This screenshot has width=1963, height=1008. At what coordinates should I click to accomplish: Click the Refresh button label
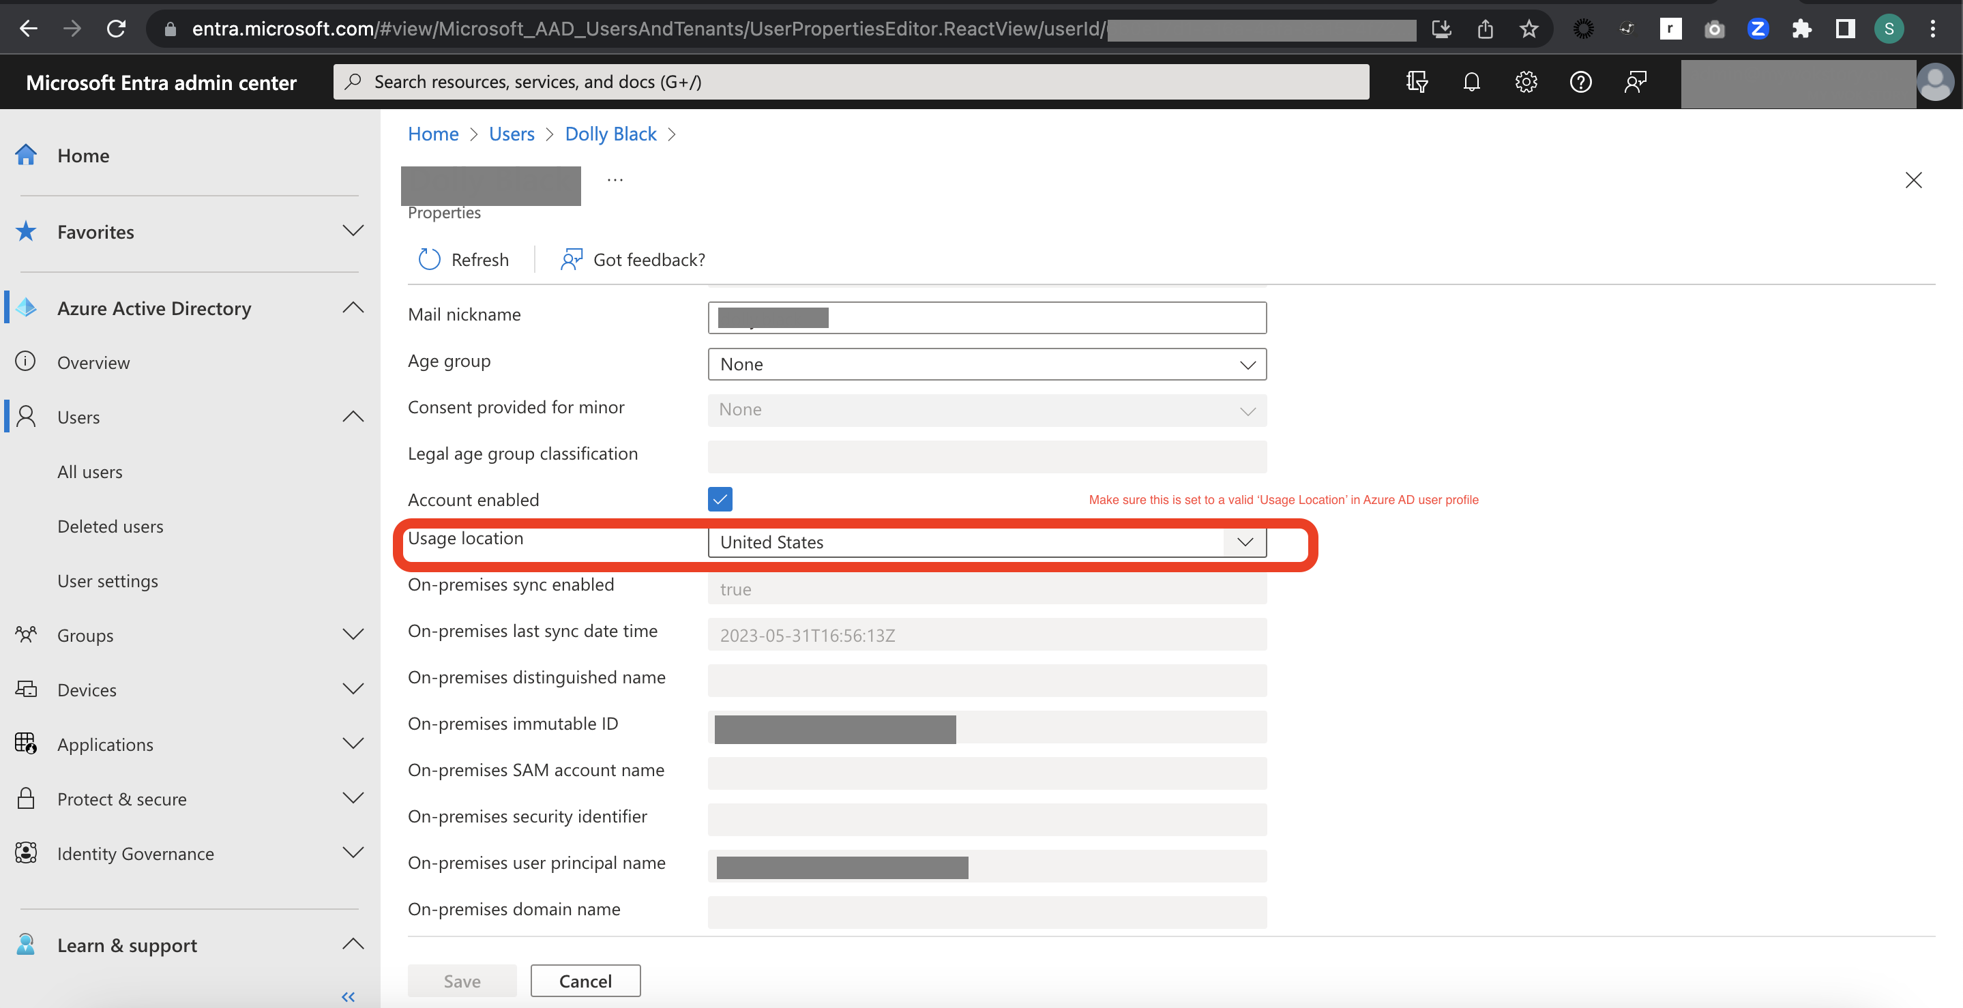480,260
